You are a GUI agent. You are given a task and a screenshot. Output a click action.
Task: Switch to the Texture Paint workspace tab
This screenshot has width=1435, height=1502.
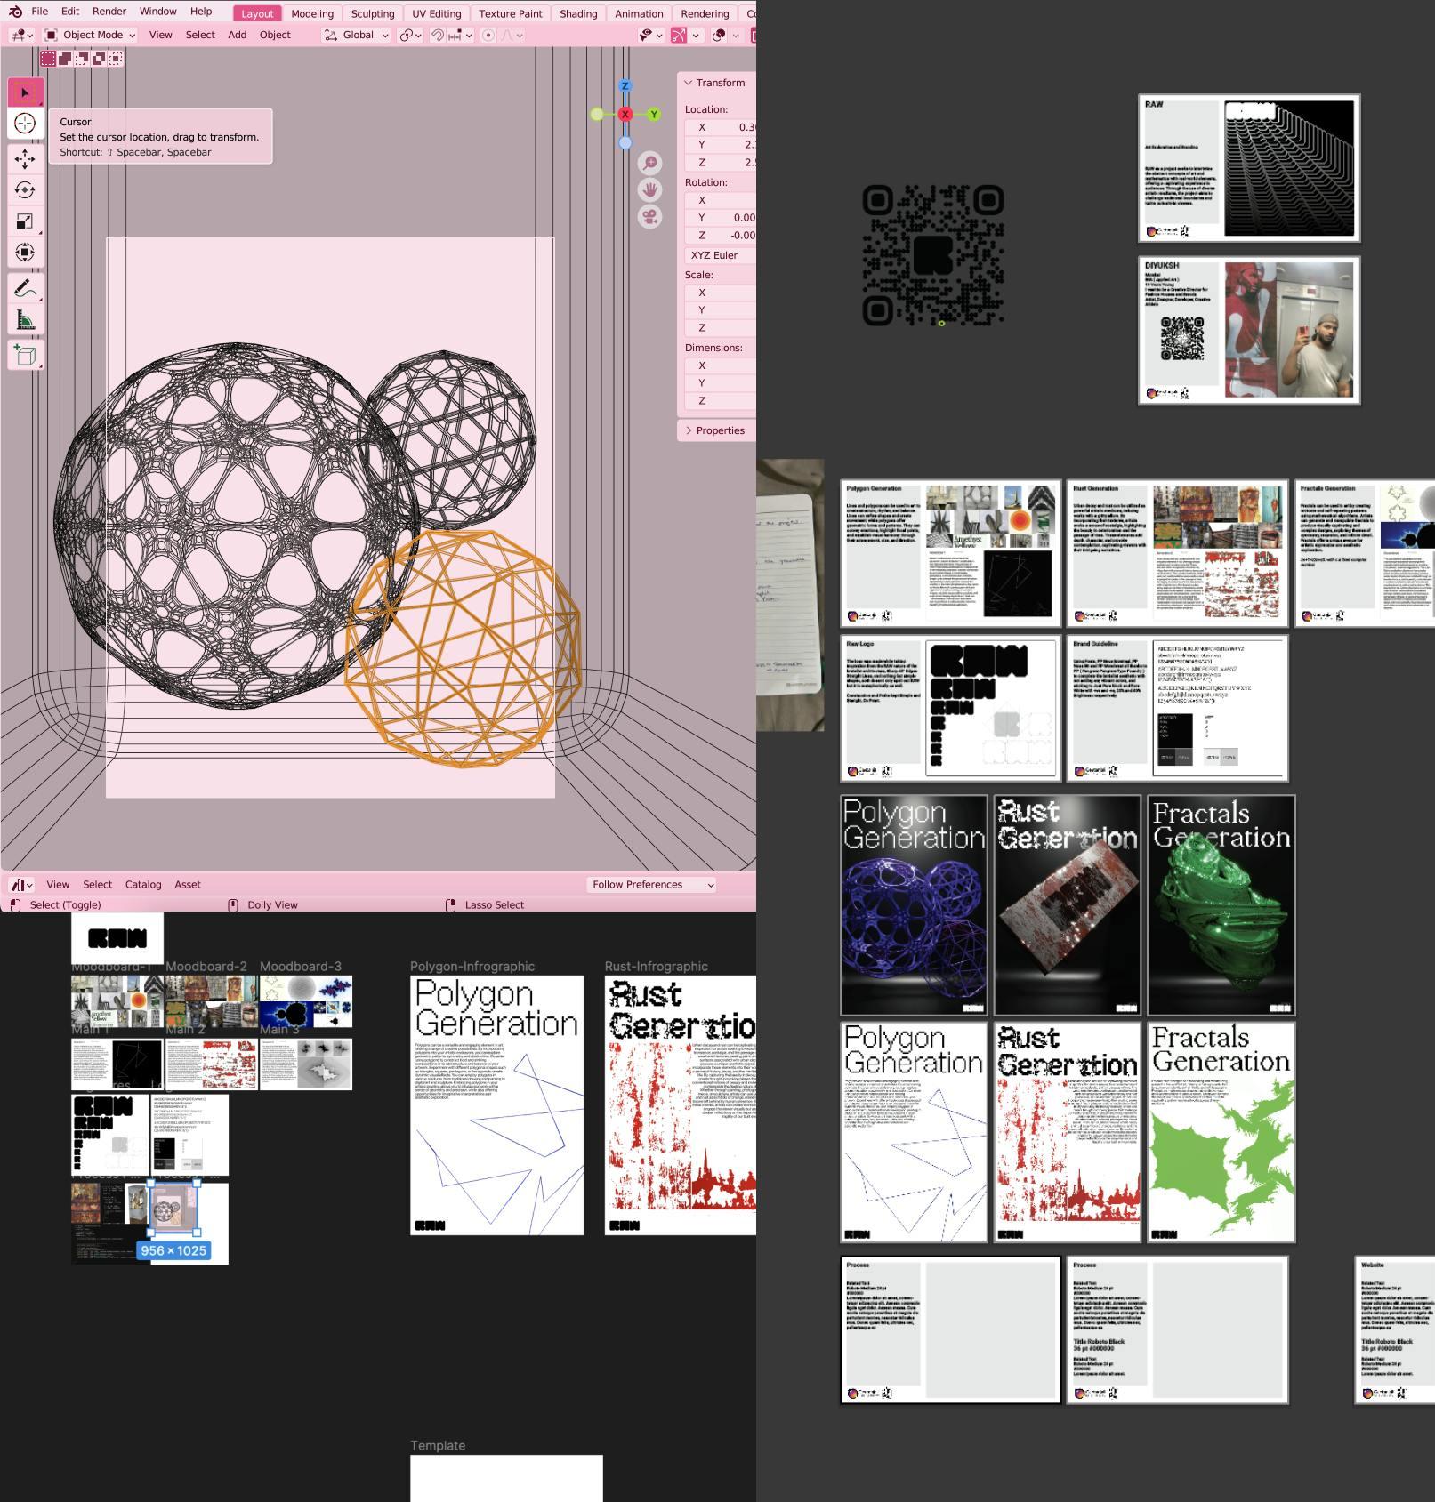pyautogui.click(x=511, y=13)
